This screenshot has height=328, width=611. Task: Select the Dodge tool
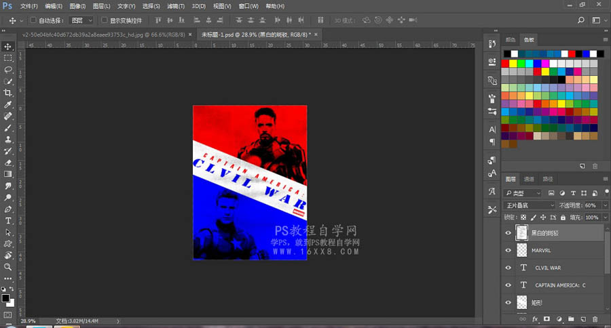click(7, 197)
